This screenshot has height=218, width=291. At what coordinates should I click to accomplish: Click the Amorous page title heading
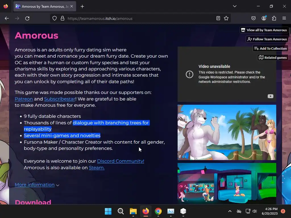click(x=37, y=35)
